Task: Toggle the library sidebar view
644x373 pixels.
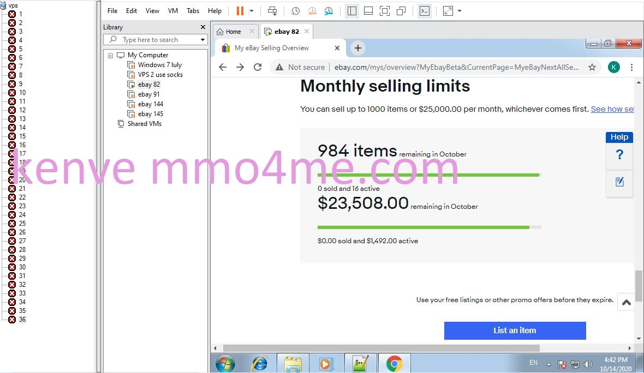Action: pos(352,11)
